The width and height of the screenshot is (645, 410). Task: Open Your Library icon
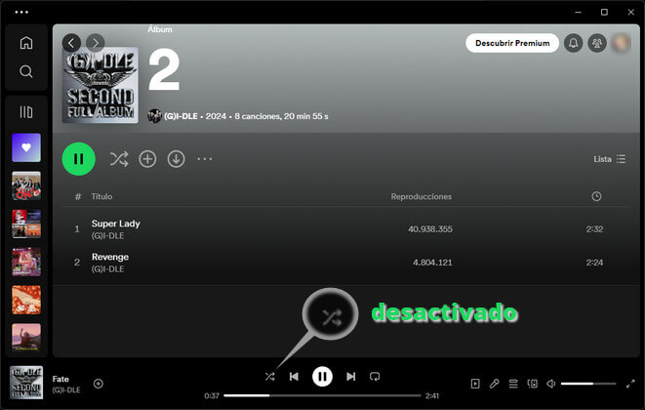pos(26,112)
